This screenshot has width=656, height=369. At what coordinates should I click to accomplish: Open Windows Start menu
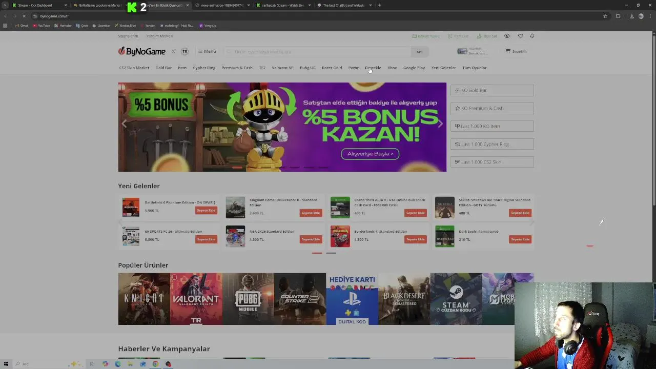pos(6,364)
